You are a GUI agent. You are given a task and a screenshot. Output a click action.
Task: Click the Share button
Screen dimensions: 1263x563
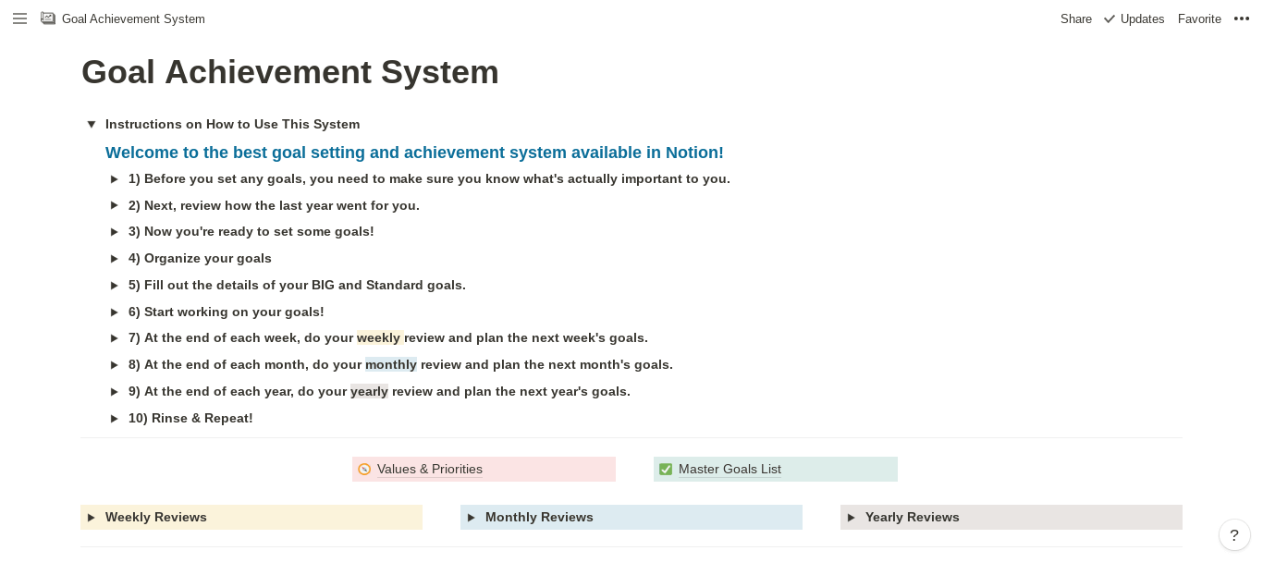[x=1076, y=18]
